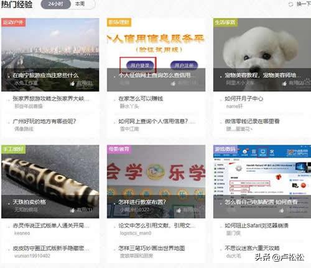Open link 微信零钱记录在哪里看
The width and height of the screenshot is (311, 268).
252,121
